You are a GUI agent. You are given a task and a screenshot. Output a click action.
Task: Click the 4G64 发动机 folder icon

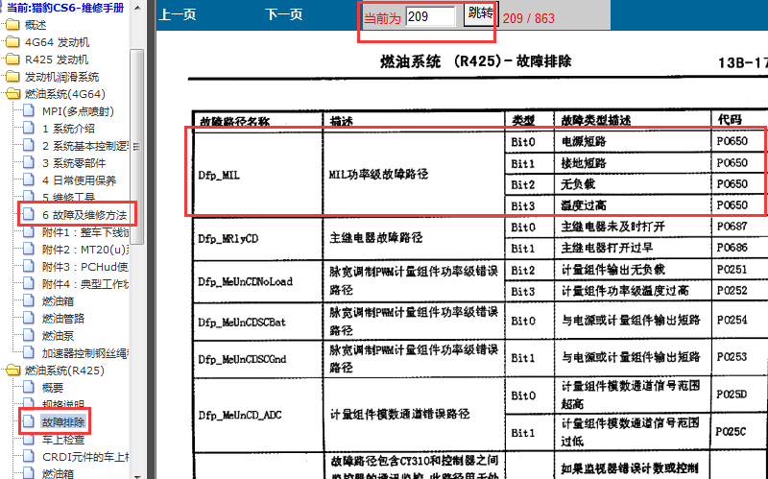coord(12,42)
